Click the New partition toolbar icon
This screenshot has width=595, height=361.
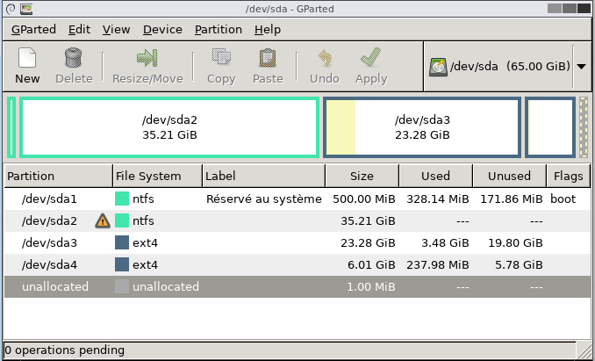point(27,58)
